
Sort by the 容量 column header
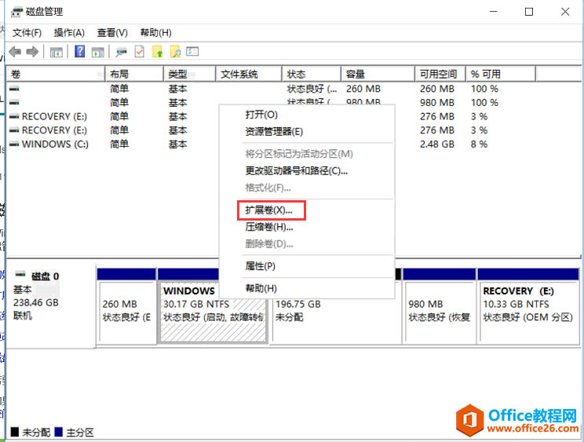pyautogui.click(x=378, y=74)
